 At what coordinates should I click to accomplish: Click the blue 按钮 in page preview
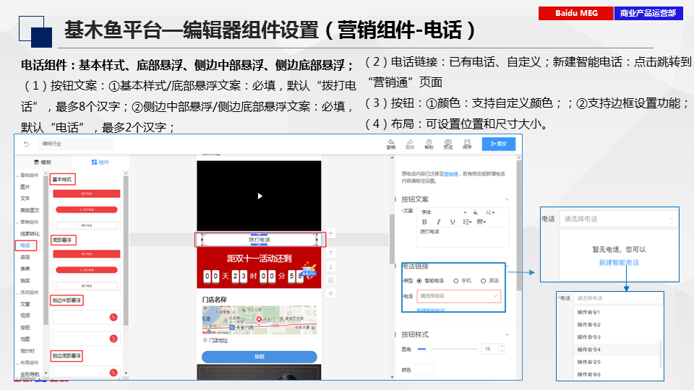pos(260,356)
